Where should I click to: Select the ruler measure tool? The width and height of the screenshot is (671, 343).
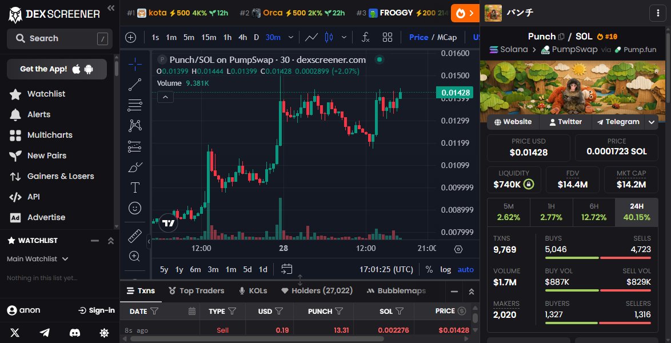(x=135, y=236)
